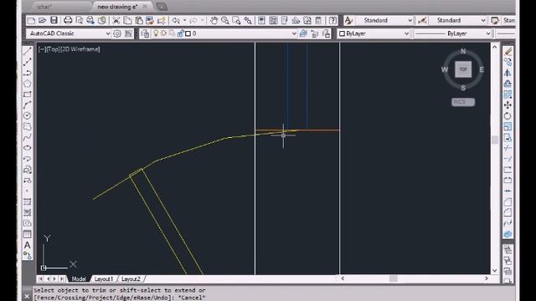Screen dimensions: 536x301
Task: Toggle the layer lock padlock icon
Action: 180,33
